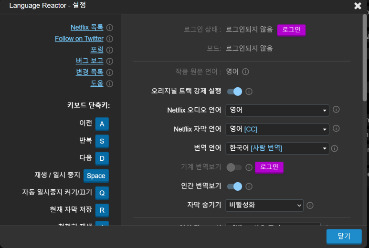Open Netflix 목록 link
This screenshot has height=248, width=369.
[87, 27]
